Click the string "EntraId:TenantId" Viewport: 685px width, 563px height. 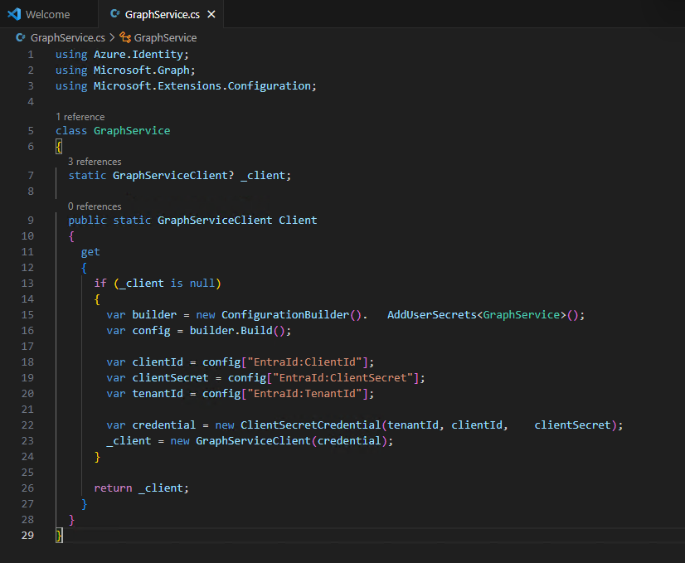click(x=304, y=394)
